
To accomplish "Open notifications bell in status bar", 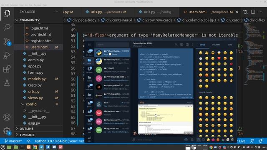I will tap(261, 141).
